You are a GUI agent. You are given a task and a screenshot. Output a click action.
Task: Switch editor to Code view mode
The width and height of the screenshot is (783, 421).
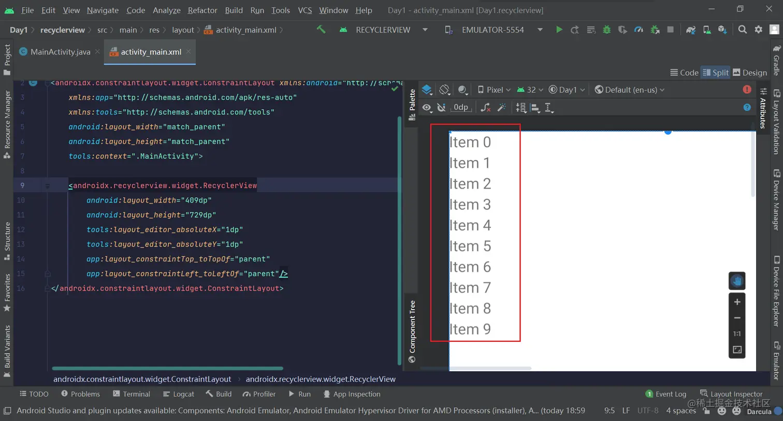(684, 72)
